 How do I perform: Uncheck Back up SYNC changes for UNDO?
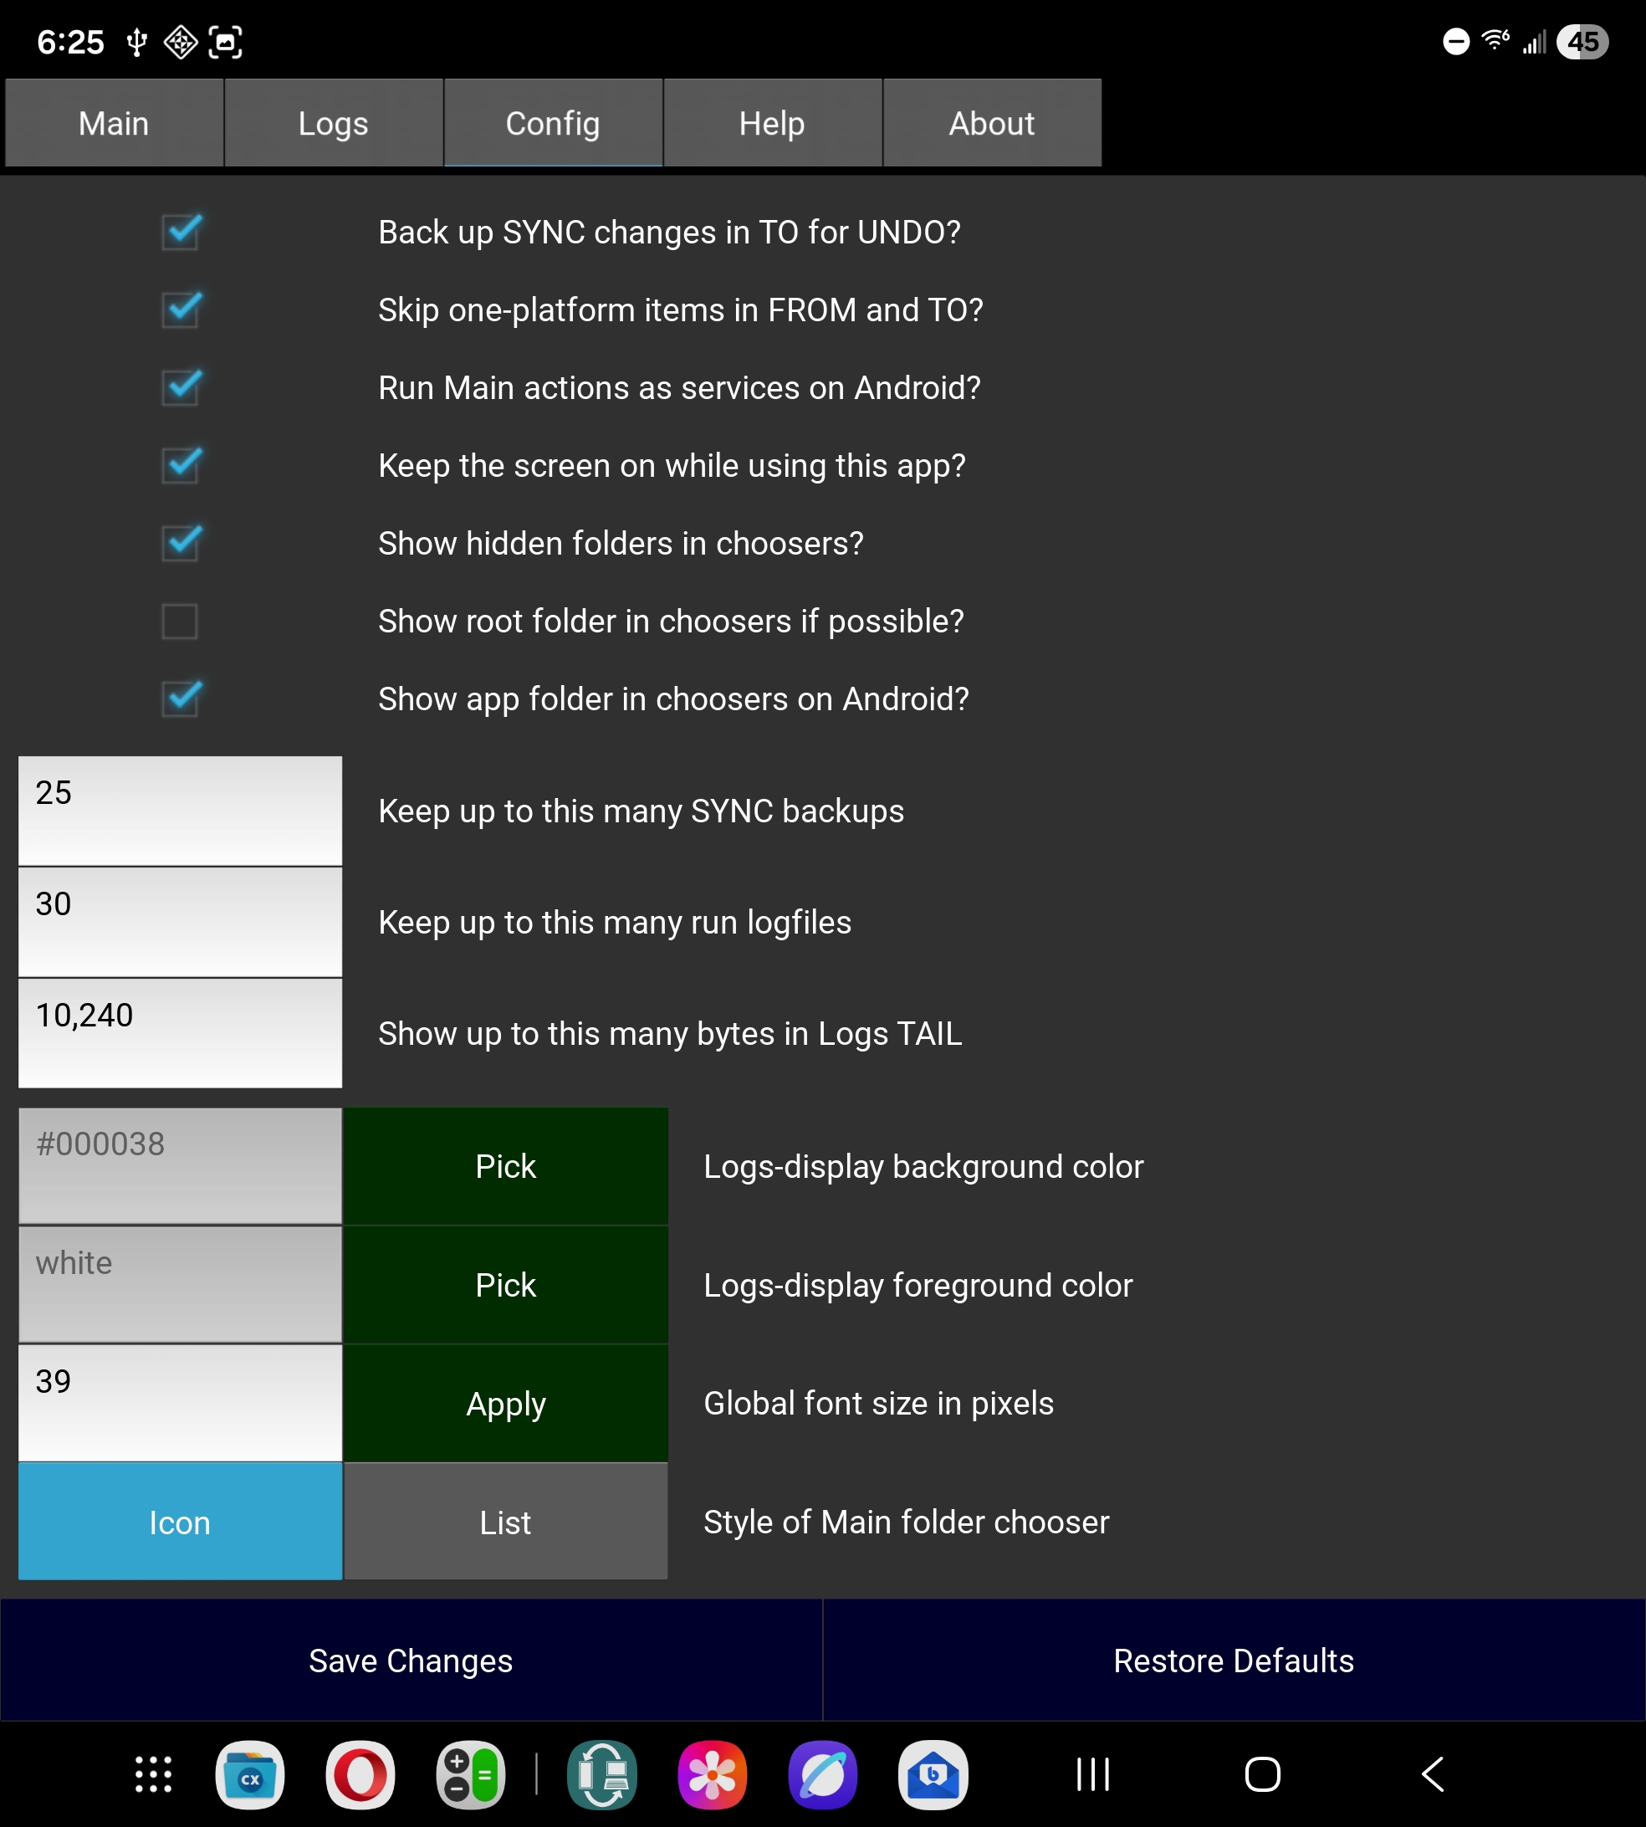[180, 233]
